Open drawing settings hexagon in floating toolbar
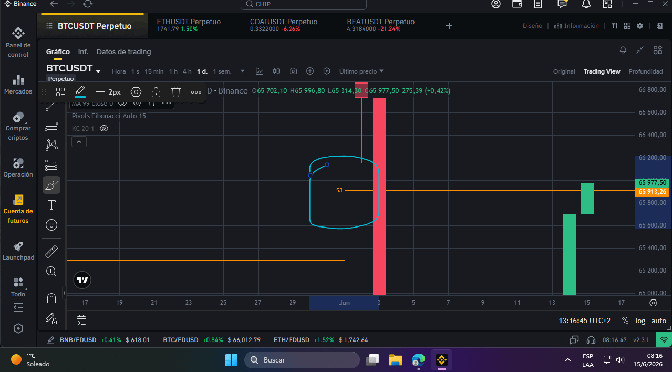Viewport: 672px width, 372px height. pyautogui.click(x=136, y=92)
